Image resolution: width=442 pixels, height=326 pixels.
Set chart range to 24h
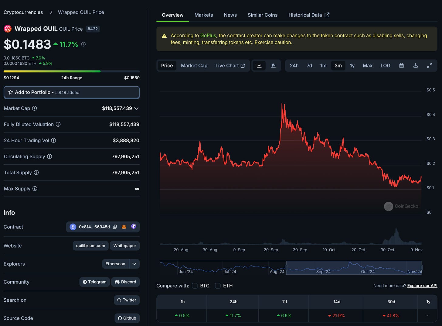point(294,66)
